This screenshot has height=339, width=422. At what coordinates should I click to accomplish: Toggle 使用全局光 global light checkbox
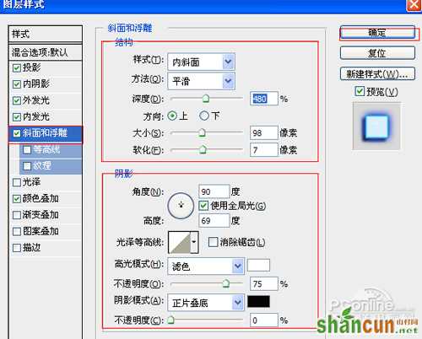coord(203,206)
